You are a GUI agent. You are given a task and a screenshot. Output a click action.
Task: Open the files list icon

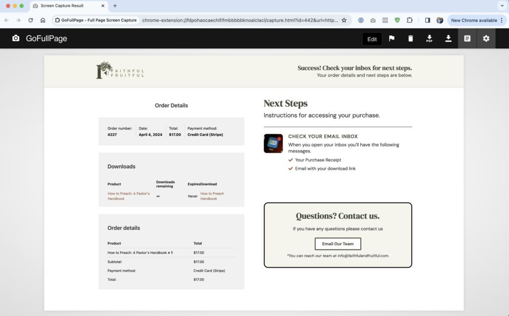pos(467,39)
